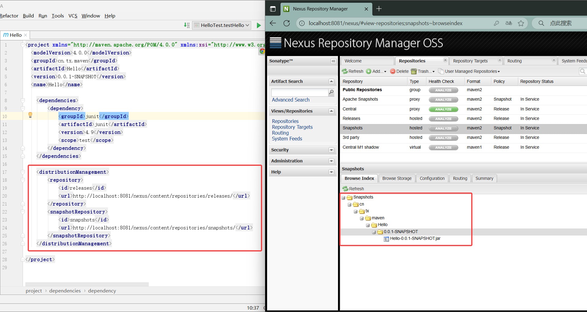The image size is (587, 312).
Task: Select the Releases repository row
Action: pos(463,118)
